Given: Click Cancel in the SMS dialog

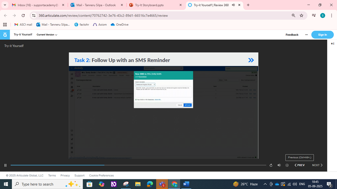Looking at the screenshot, I should pos(180,105).
